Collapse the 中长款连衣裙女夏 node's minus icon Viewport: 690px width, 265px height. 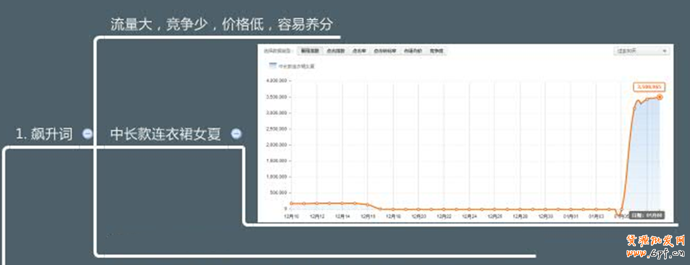236,134
